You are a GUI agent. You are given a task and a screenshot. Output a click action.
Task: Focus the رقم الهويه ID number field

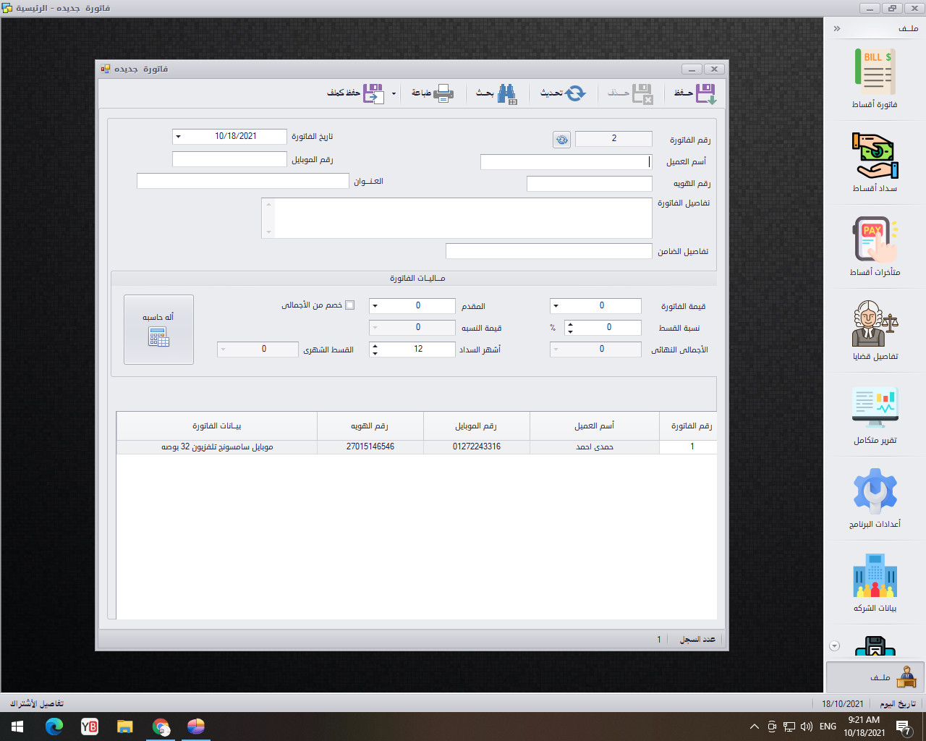[x=590, y=184]
